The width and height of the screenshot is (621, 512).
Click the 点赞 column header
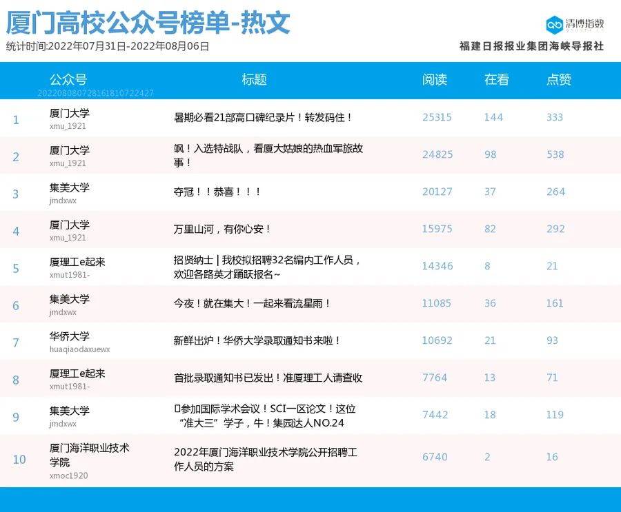[x=559, y=79]
